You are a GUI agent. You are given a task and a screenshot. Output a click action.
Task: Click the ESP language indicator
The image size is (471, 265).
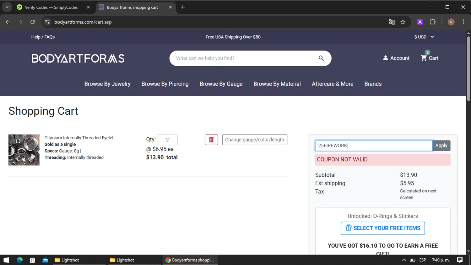pyautogui.click(x=423, y=260)
